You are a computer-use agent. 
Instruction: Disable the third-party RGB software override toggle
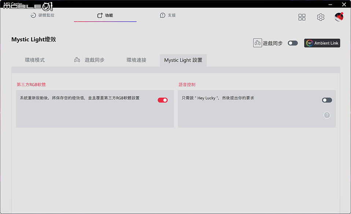coord(163,100)
